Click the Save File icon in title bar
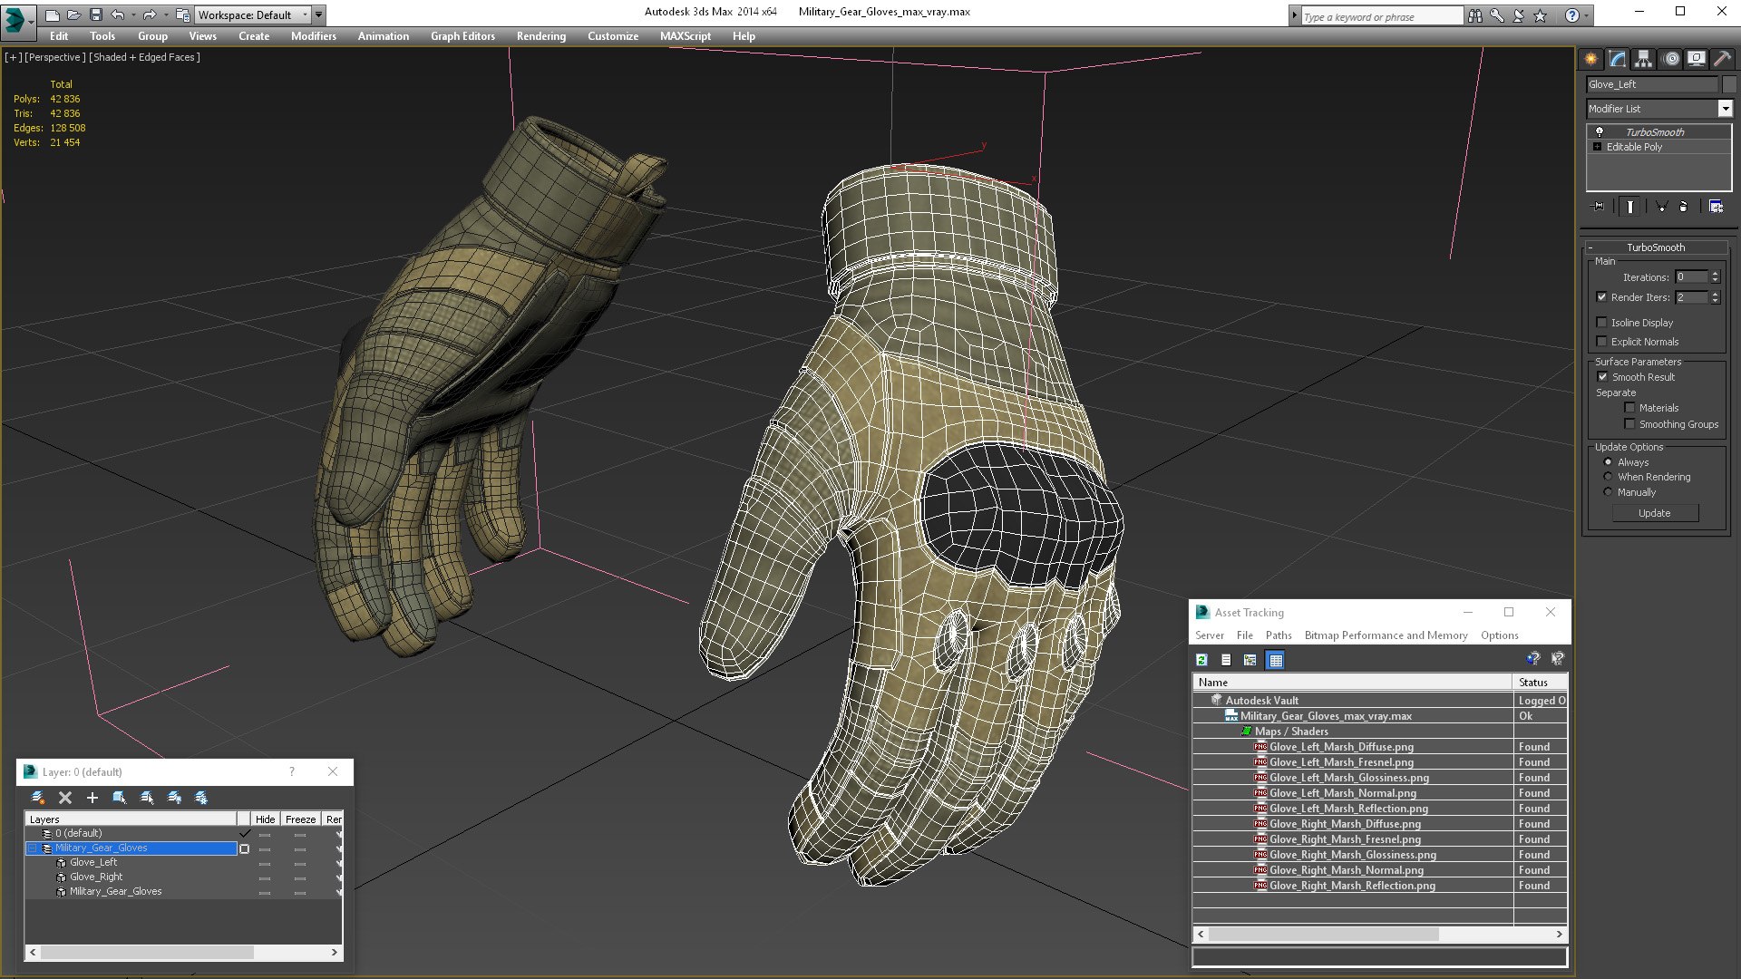 [x=95, y=15]
